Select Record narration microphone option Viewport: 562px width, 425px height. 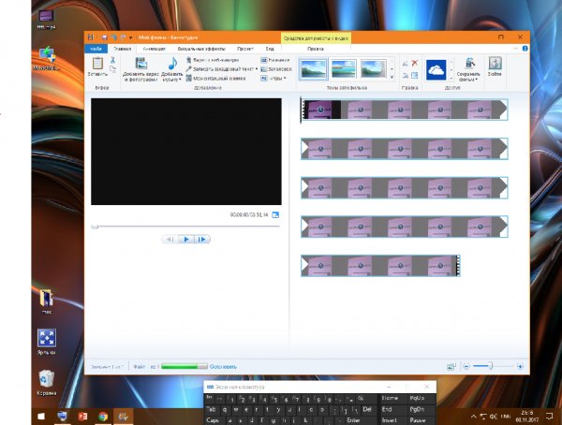pos(220,68)
